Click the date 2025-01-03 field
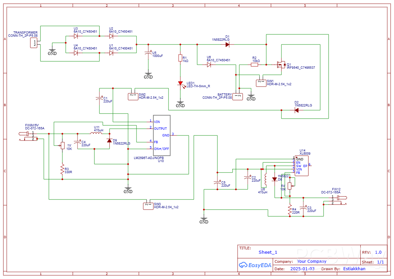This screenshot has height=279, width=394. pyautogui.click(x=302, y=269)
